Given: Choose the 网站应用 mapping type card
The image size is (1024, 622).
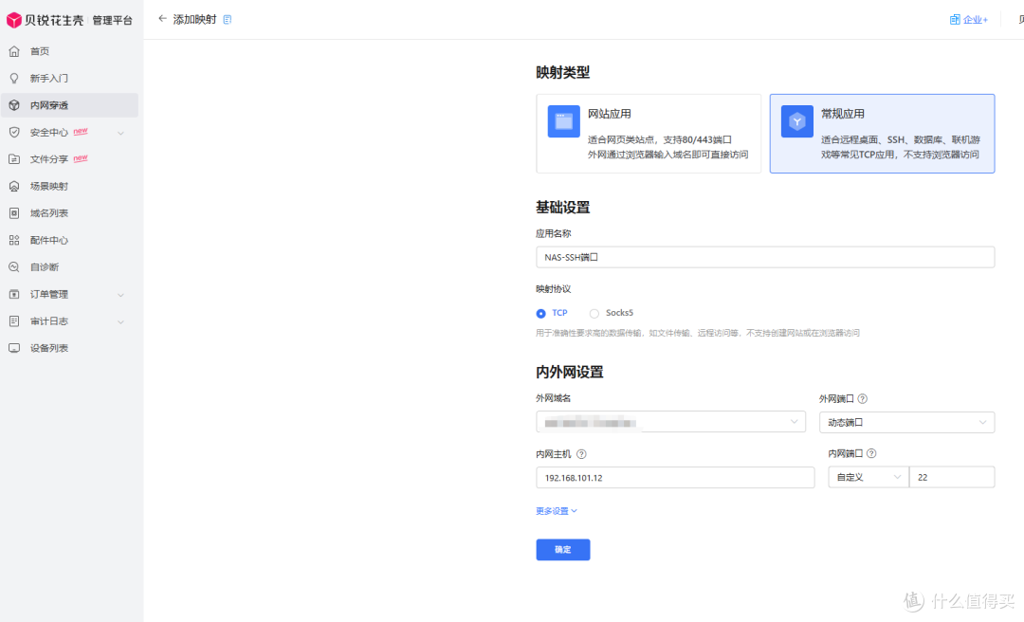Looking at the screenshot, I should click(649, 134).
